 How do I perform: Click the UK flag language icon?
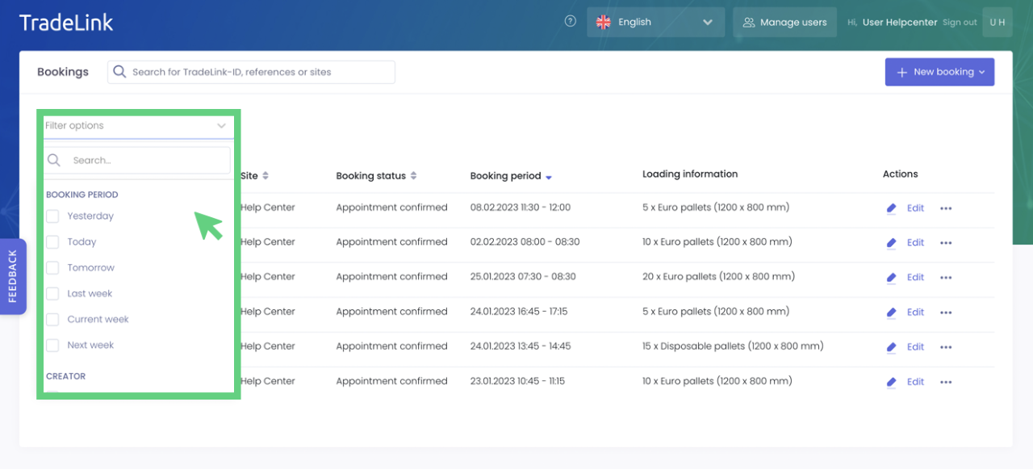point(603,23)
